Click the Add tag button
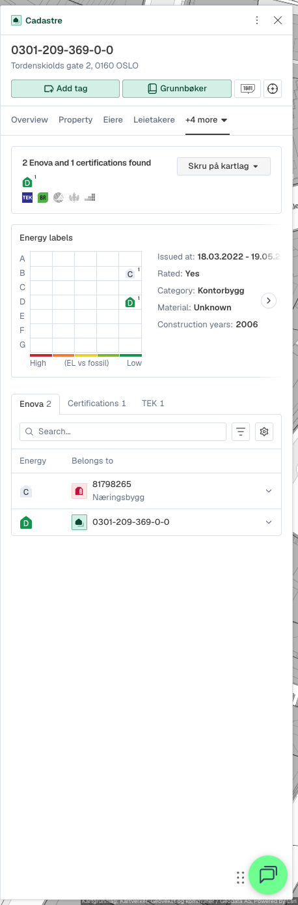The height and width of the screenshot is (905, 298). [x=65, y=89]
